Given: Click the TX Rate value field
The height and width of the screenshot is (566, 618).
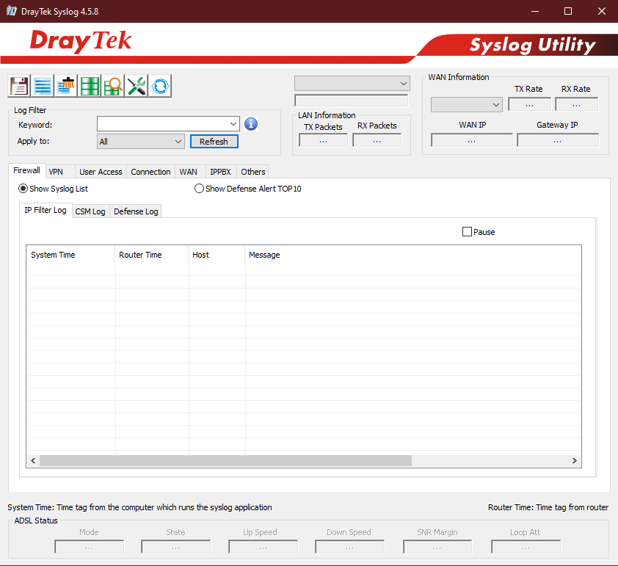Looking at the screenshot, I should [529, 104].
